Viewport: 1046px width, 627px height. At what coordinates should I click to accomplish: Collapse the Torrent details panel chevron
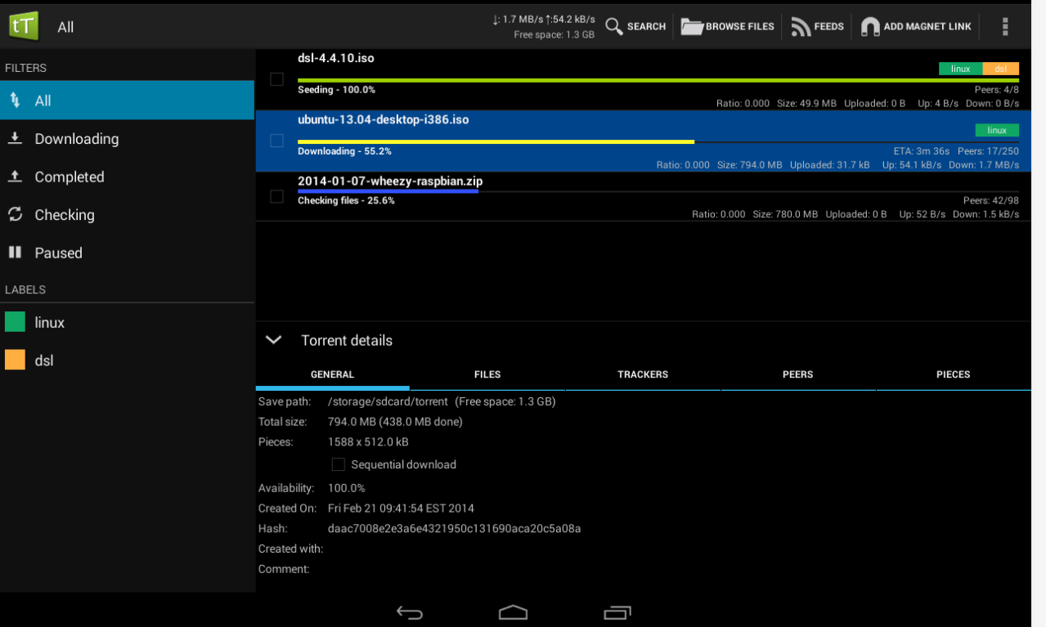tap(274, 340)
